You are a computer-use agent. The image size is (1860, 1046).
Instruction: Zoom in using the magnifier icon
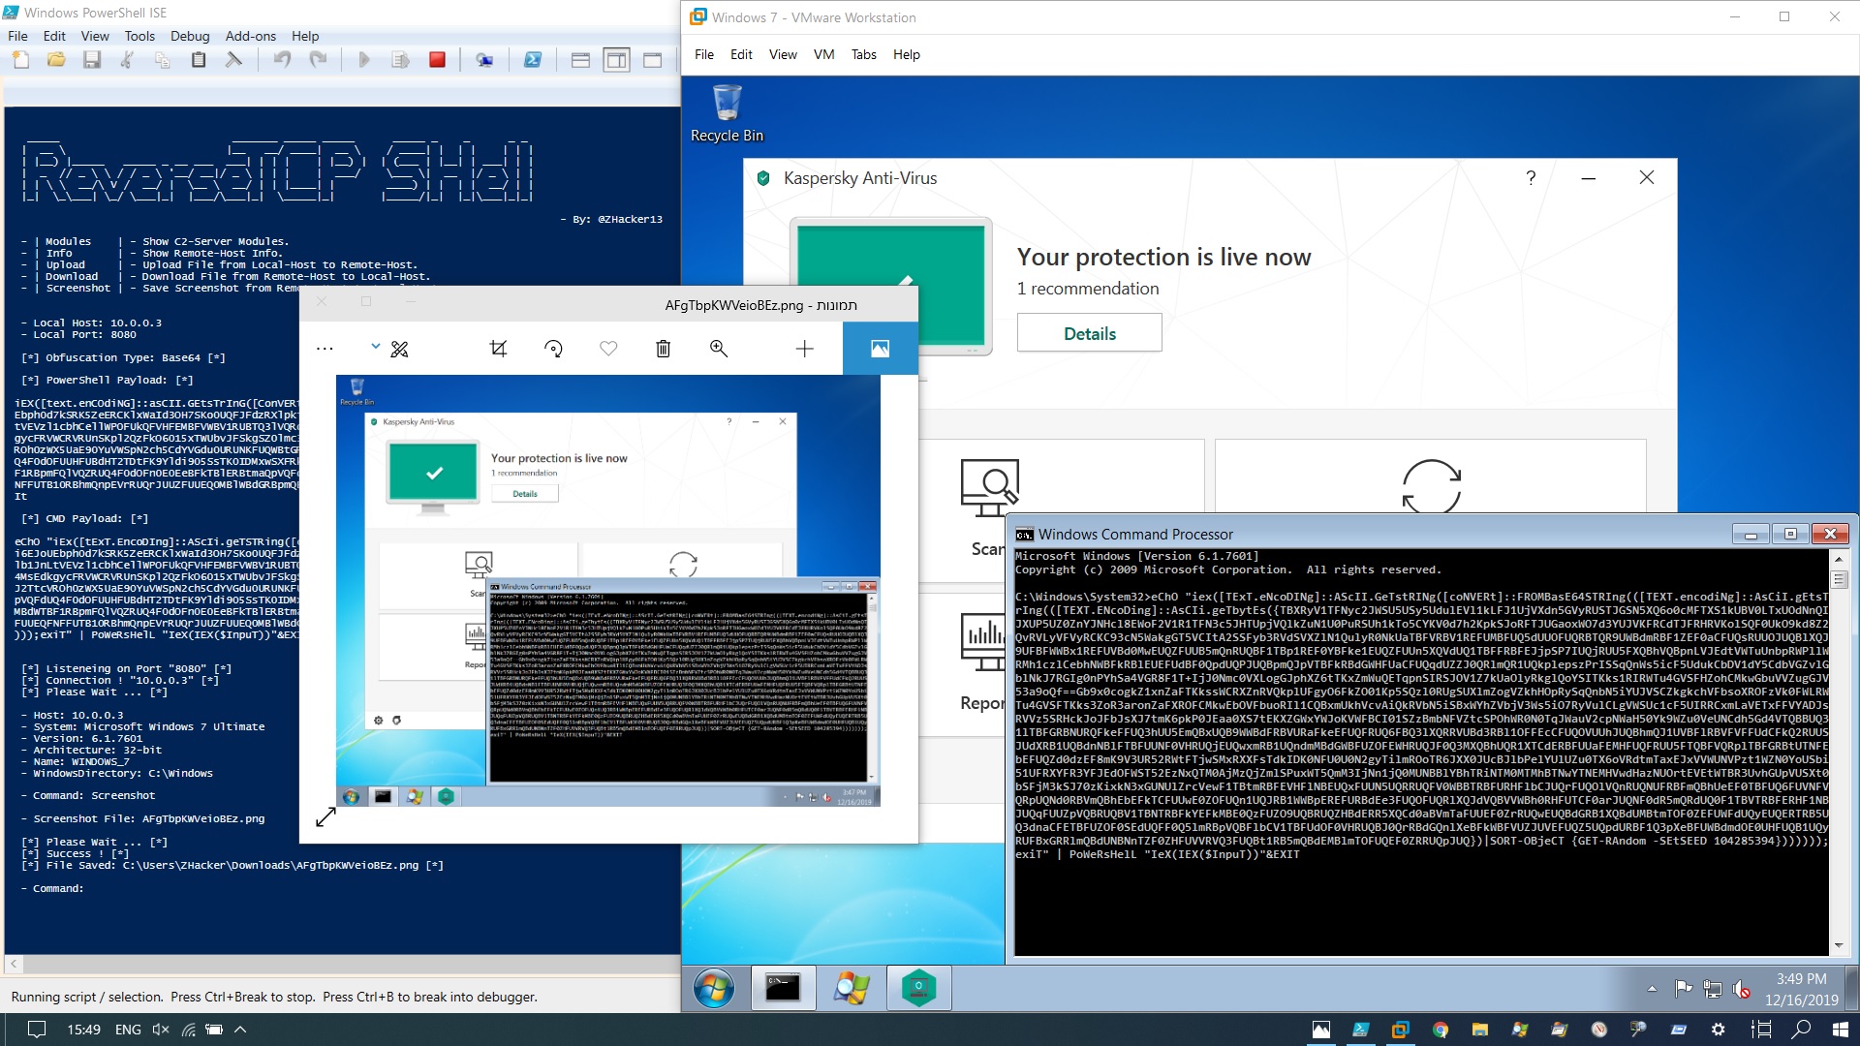(x=718, y=349)
